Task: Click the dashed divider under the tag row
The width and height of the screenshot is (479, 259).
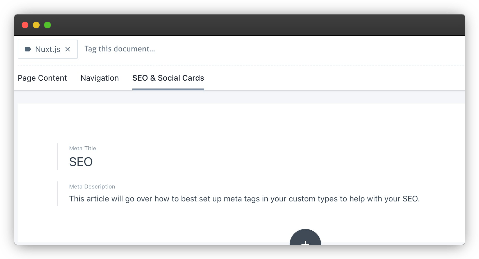Action: 239,65
